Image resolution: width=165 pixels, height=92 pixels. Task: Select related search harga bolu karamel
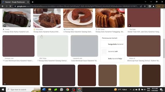112,44
